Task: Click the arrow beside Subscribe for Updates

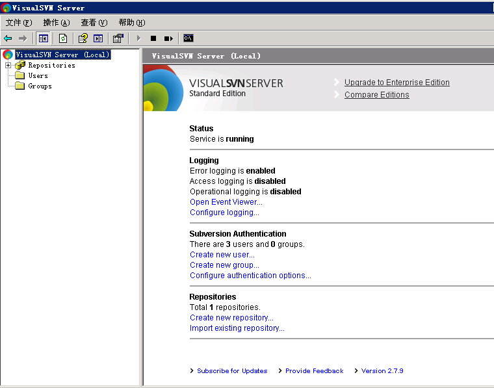Action: pos(192,370)
